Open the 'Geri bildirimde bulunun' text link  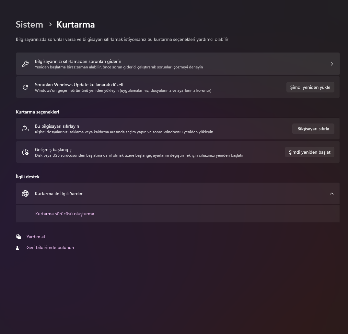click(50, 247)
